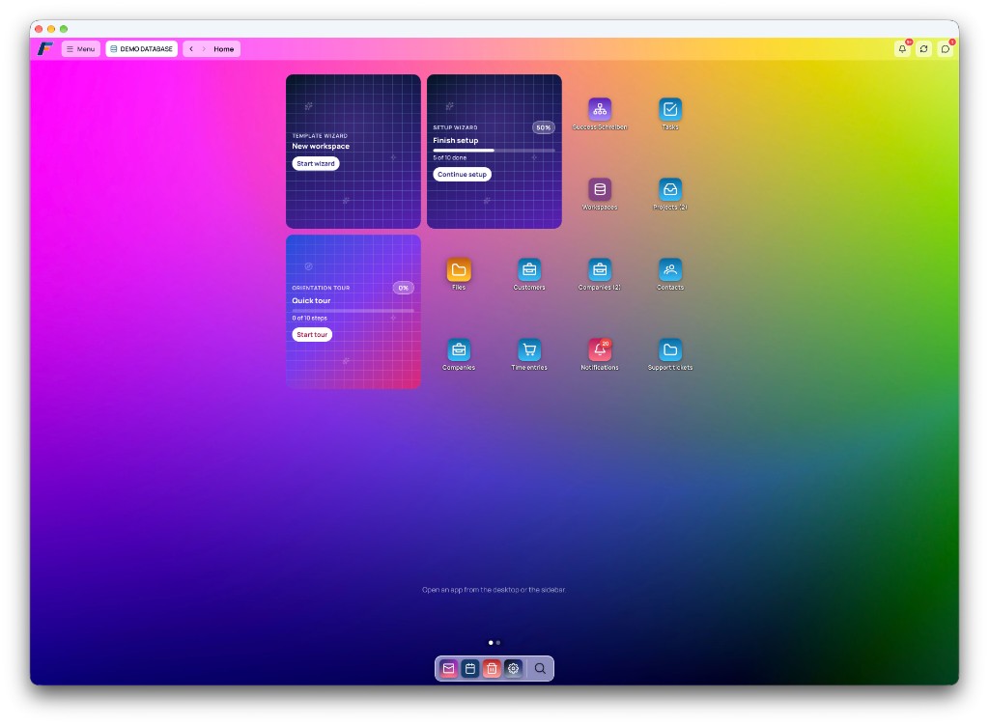Open the Customers app icon
The height and width of the screenshot is (725, 989).
(529, 270)
